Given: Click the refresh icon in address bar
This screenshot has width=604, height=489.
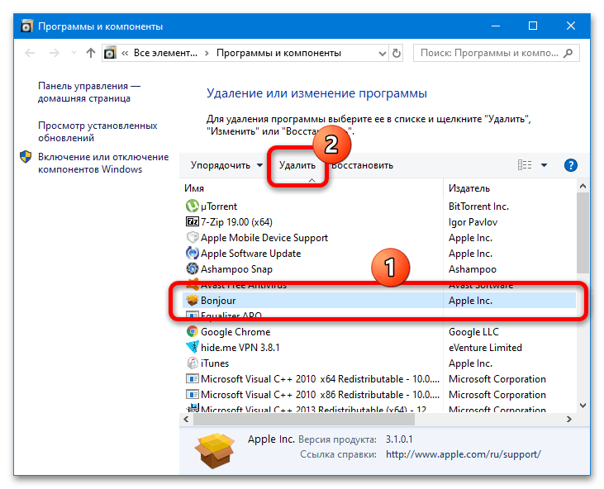Looking at the screenshot, I should (397, 53).
